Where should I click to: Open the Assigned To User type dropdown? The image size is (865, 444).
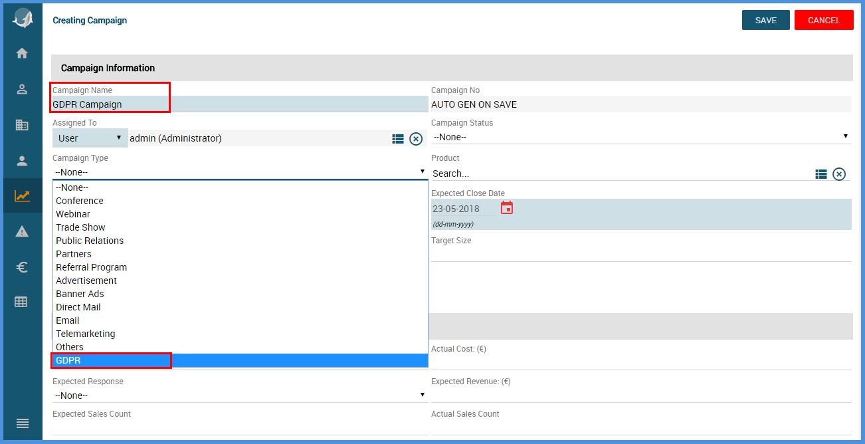tap(90, 138)
